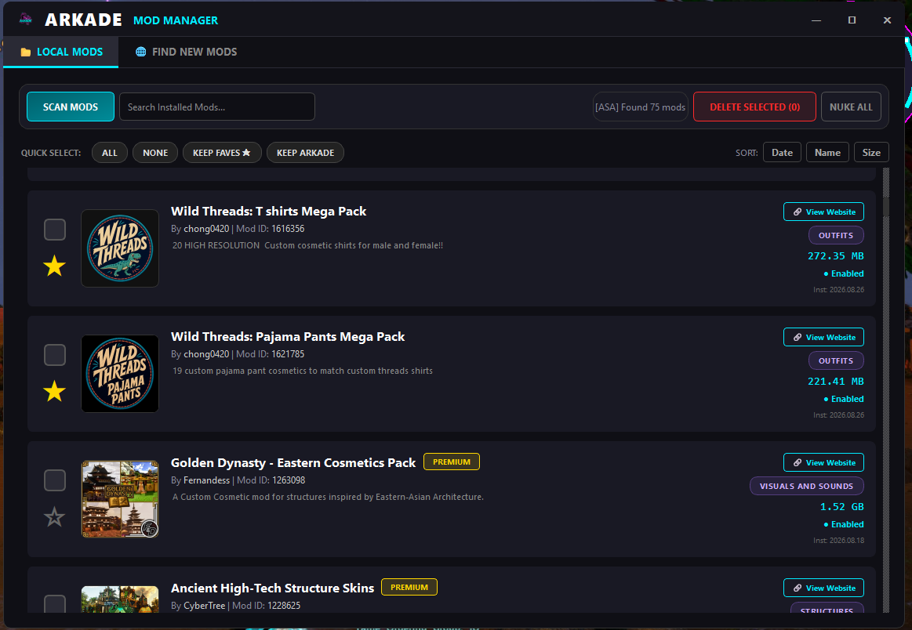
Task: View Website for Golden Dynasty pack
Action: click(823, 462)
